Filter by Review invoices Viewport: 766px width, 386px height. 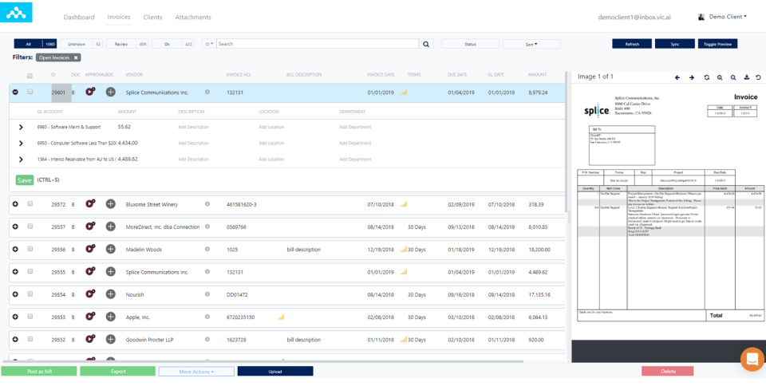(127, 44)
